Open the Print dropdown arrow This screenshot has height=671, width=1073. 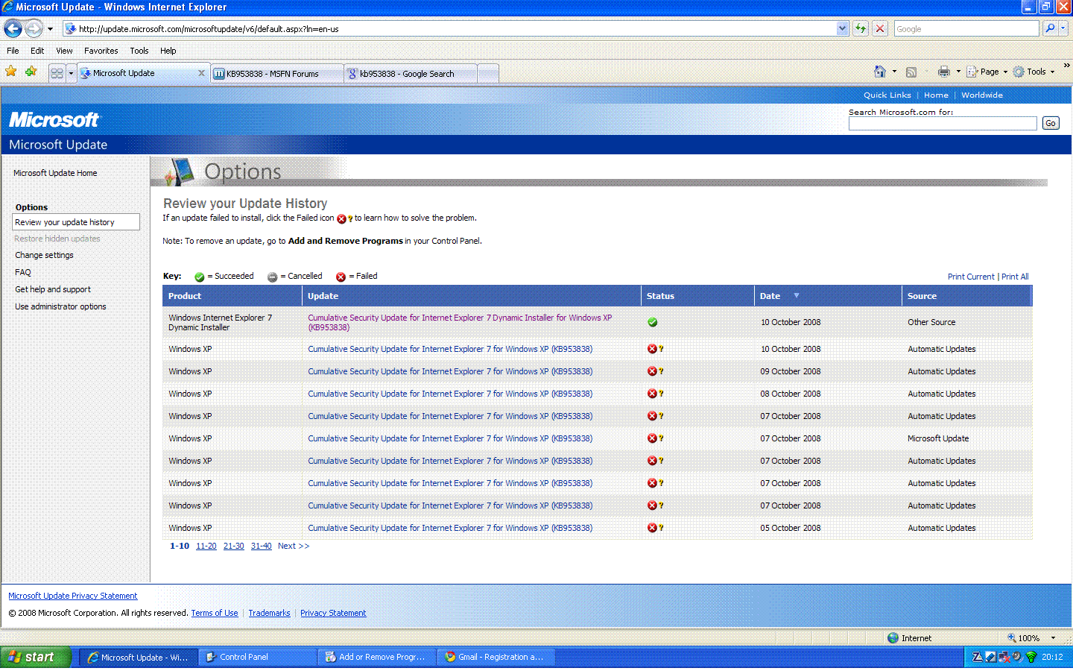(x=958, y=72)
